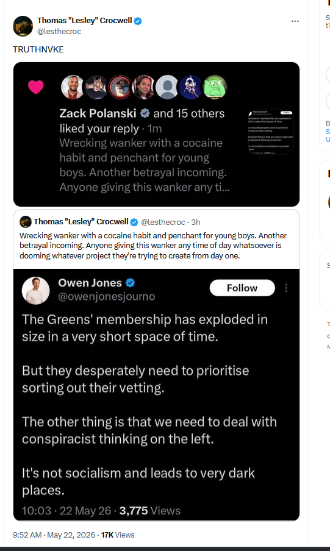Open the small tweet preview thumbnail
Viewport: 330px width, 551px height.
tap(270, 132)
